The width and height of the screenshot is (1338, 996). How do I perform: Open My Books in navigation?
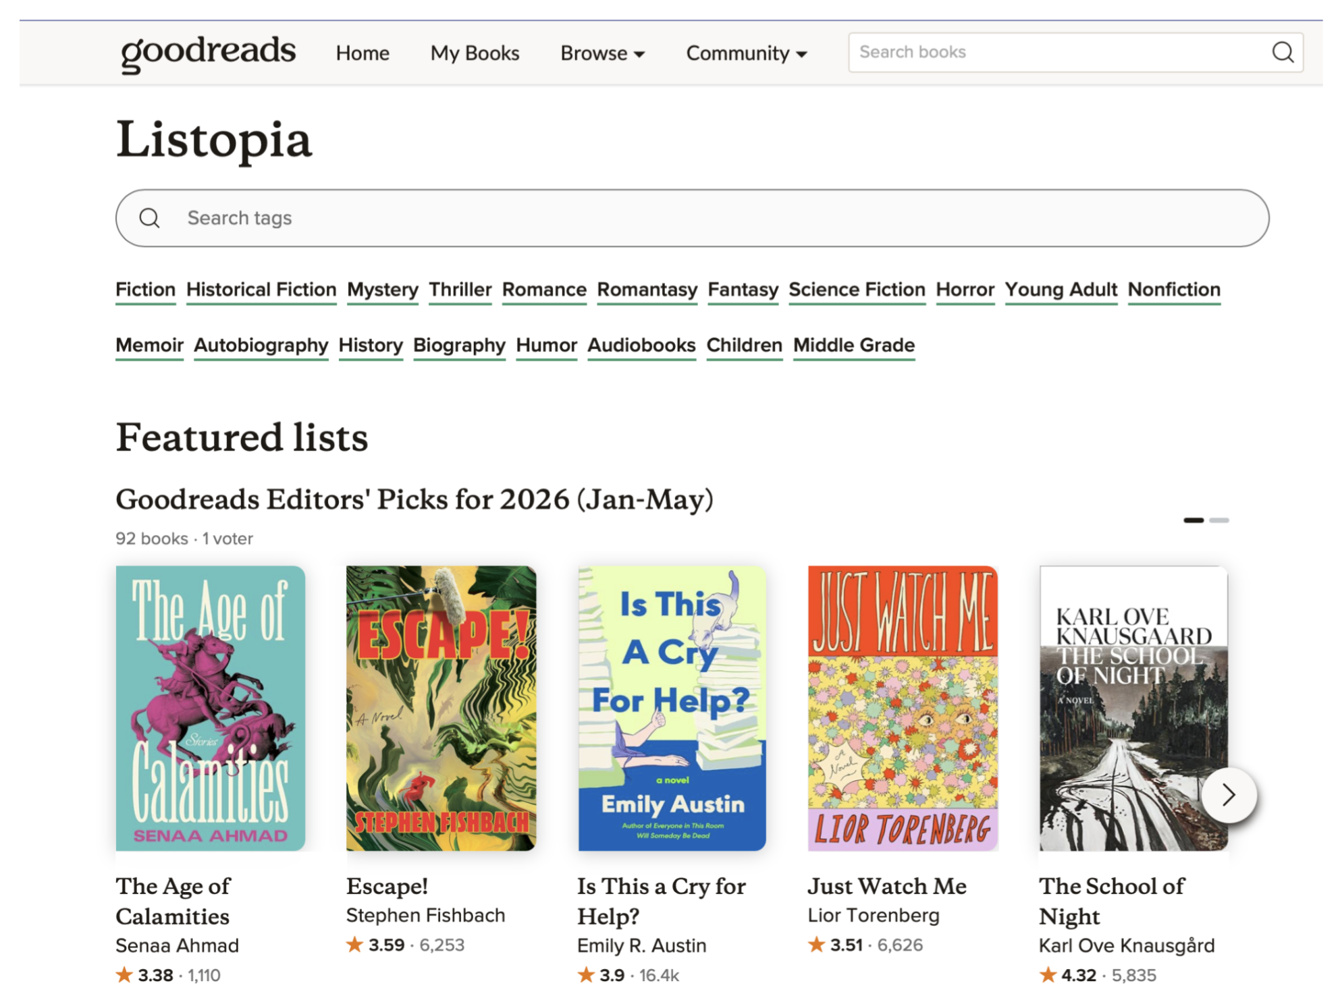pos(475,53)
